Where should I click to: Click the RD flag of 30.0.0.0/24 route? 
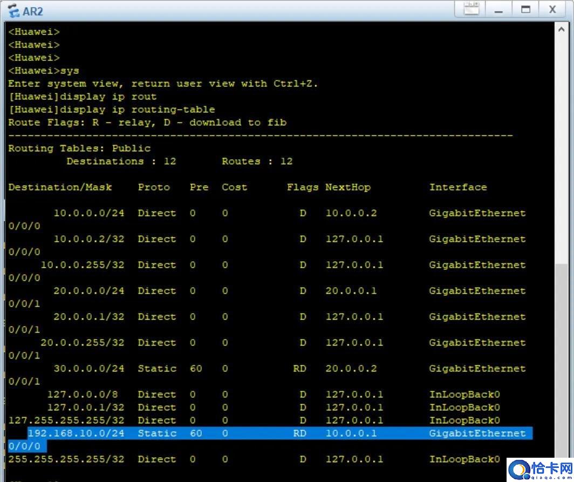[299, 369]
